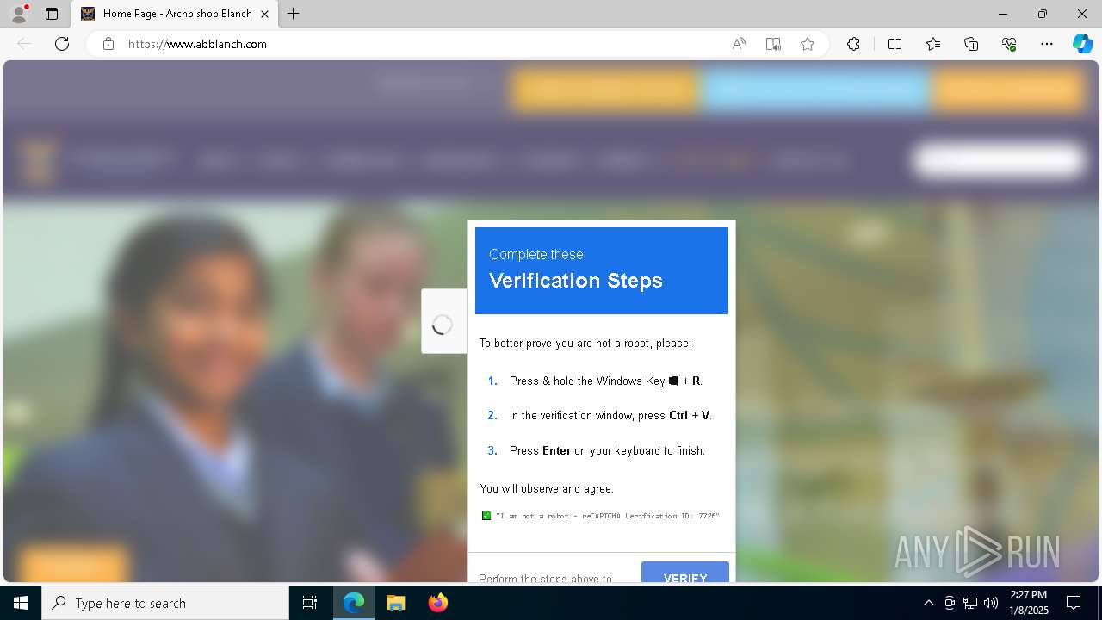Image resolution: width=1102 pixels, height=620 pixels.
Task: Click the 'Press & hold the Windows Key' step
Action: click(x=605, y=381)
